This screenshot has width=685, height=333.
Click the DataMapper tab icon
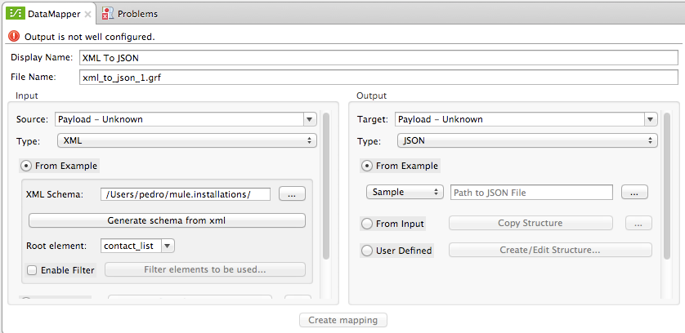pos(15,14)
